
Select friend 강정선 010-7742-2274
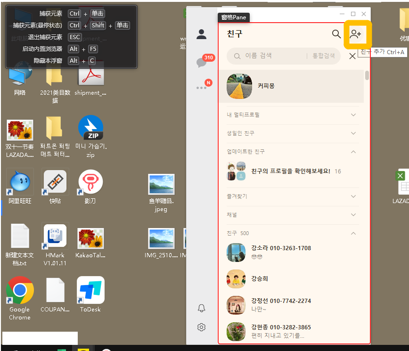coord(291,305)
